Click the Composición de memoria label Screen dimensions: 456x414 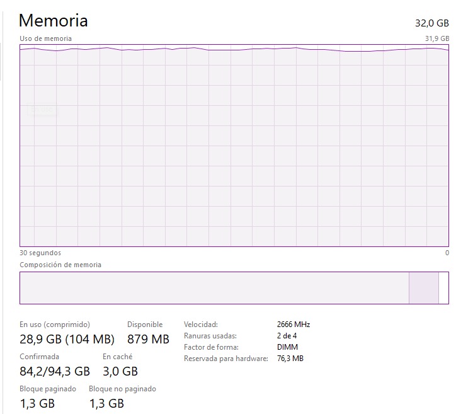[60, 265]
